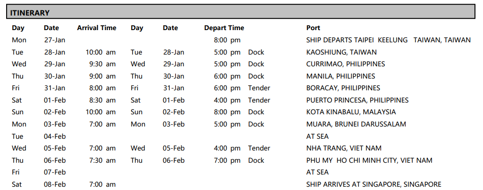Select MUARA, BRUNEI DARUSSALAM port text
This screenshot has height=190, width=483.
(356, 124)
